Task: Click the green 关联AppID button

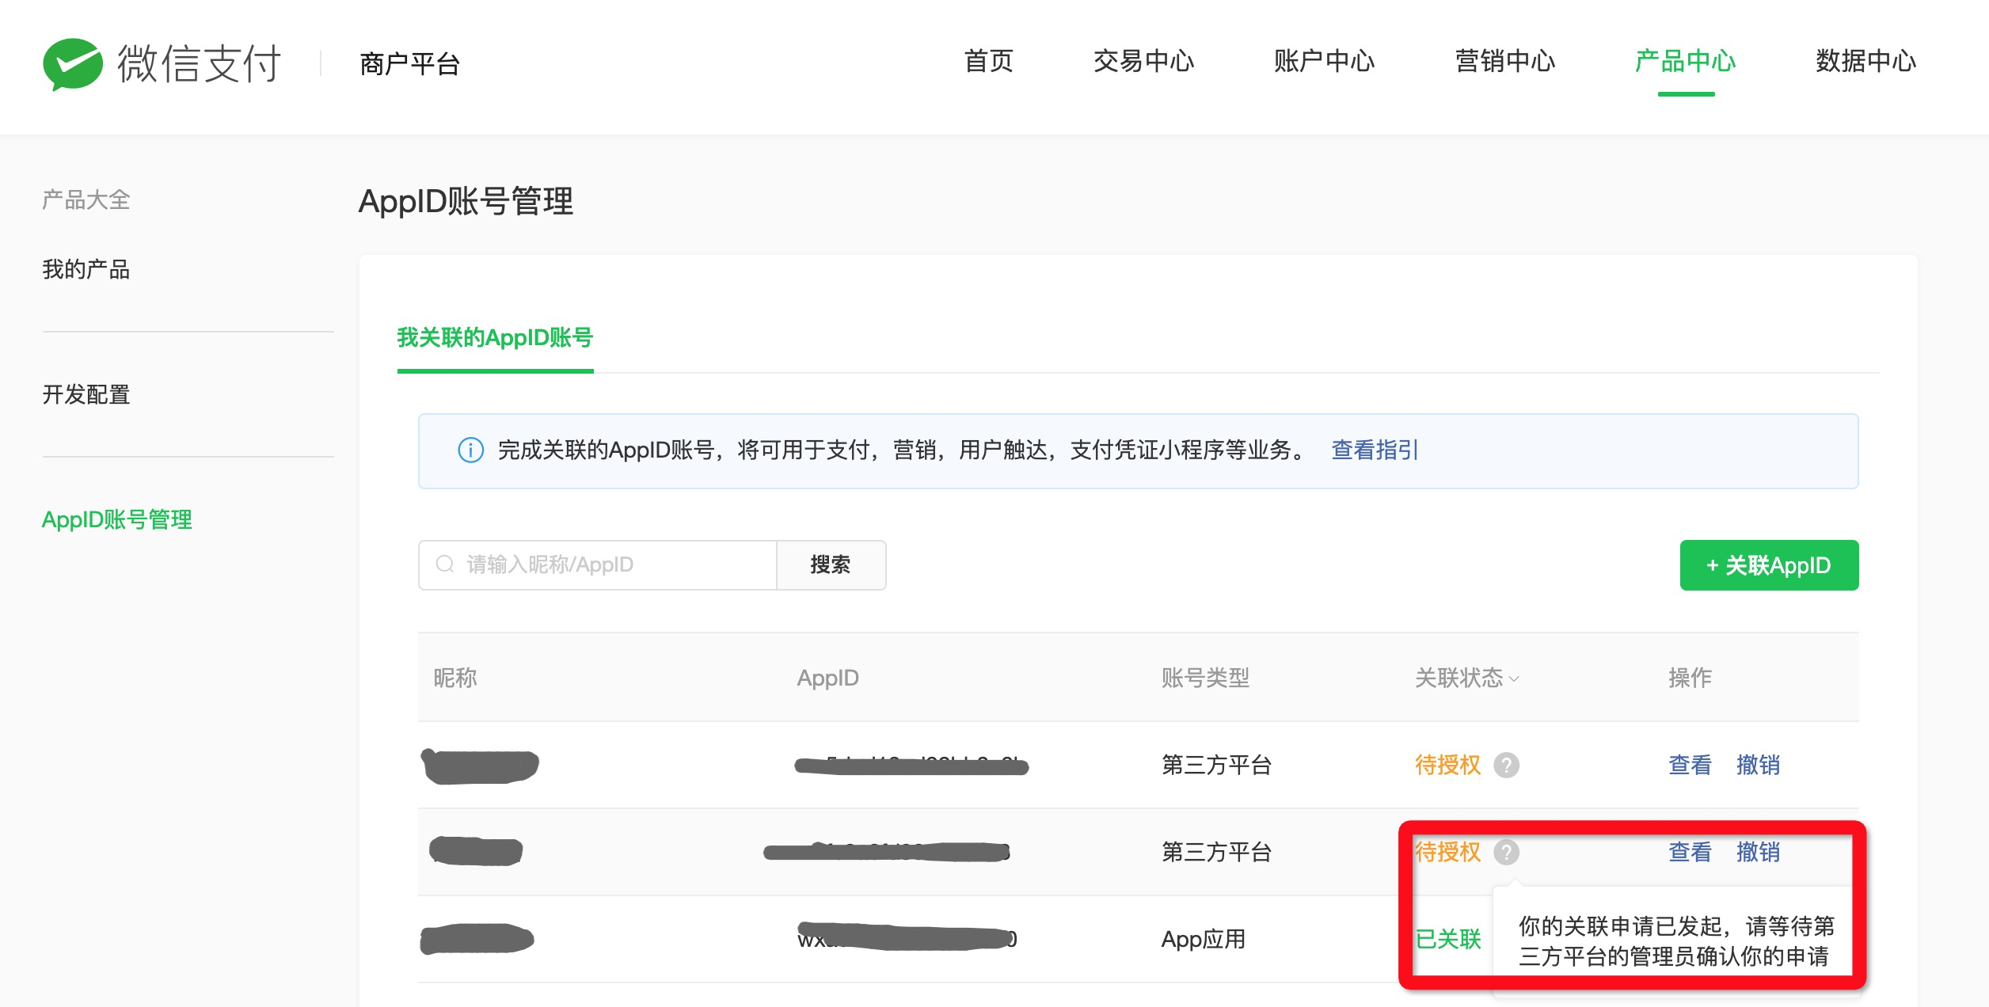Action: click(x=1769, y=565)
